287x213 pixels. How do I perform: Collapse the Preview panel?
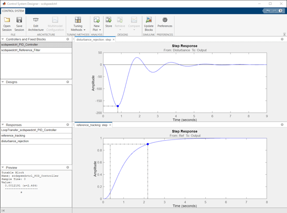click(x=3, y=167)
